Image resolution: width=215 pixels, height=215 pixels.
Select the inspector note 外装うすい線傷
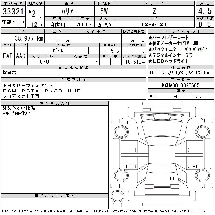tap(19, 109)
